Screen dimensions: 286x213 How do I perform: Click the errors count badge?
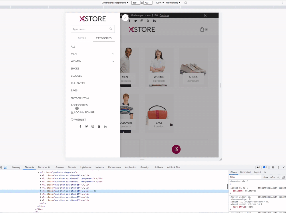click(258, 167)
